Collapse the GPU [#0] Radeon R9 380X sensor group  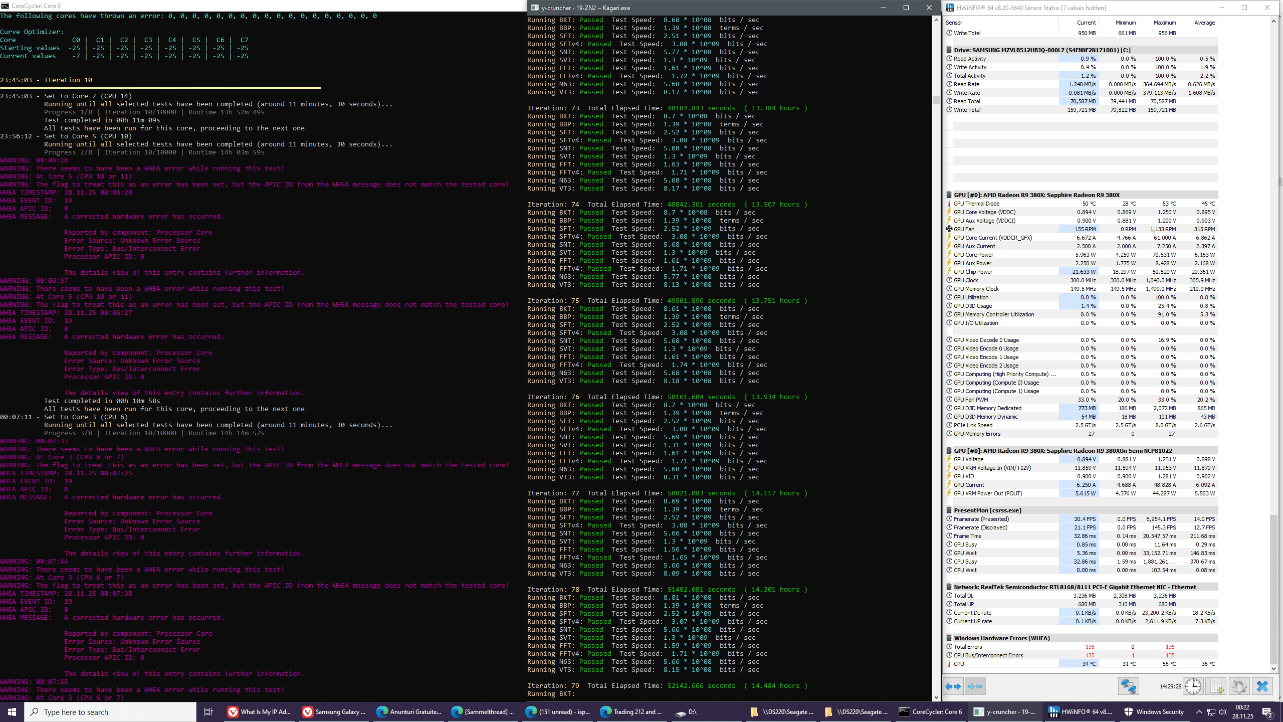click(949, 195)
